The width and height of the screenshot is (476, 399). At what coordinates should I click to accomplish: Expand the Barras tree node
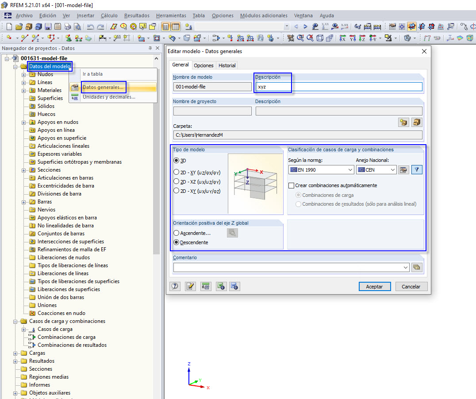[24, 202]
